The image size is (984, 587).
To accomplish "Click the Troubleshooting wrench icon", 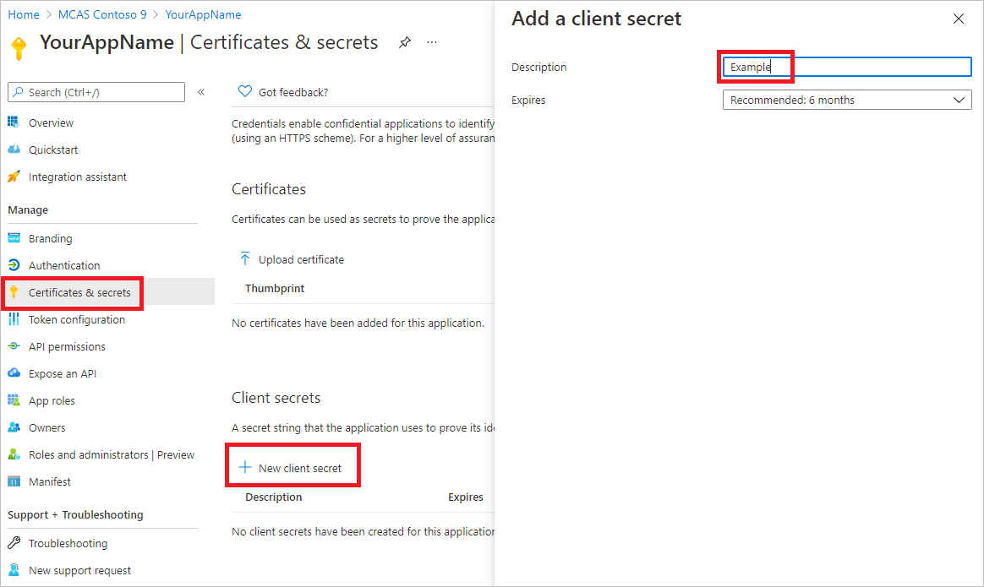I will point(14,542).
